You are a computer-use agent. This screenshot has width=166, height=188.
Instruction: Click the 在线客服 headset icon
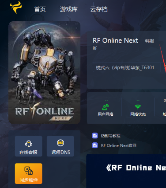click(x=29, y=144)
